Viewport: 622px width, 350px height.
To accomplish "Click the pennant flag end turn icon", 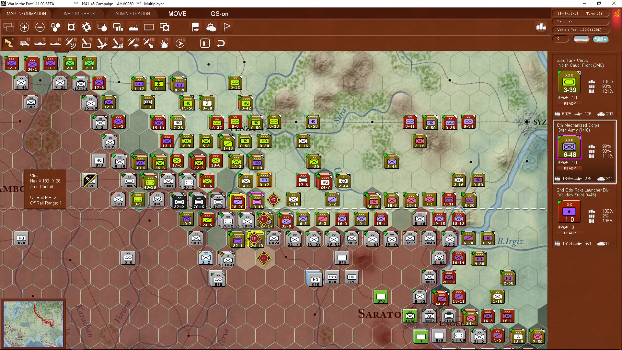I will [x=227, y=27].
